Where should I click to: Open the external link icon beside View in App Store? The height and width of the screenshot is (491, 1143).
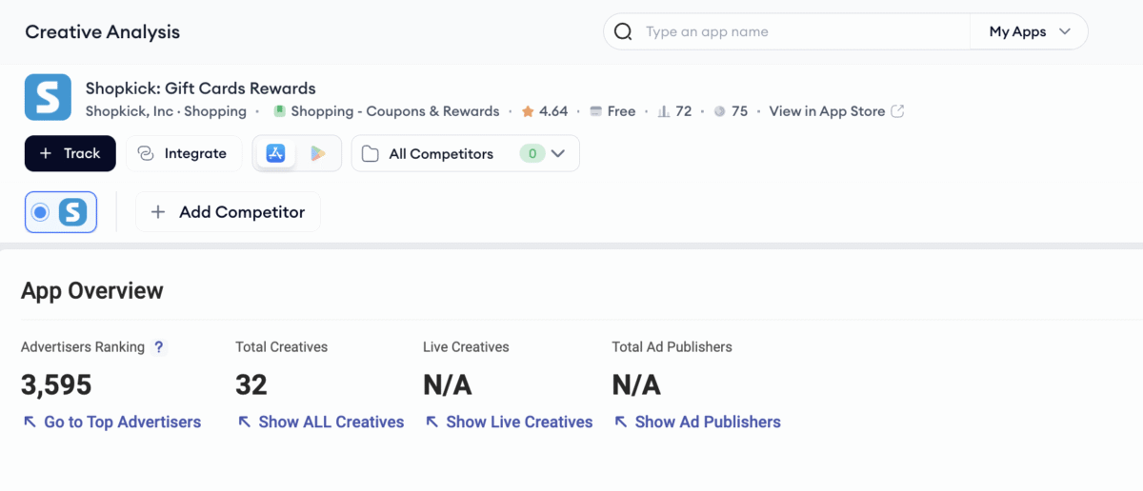point(897,111)
